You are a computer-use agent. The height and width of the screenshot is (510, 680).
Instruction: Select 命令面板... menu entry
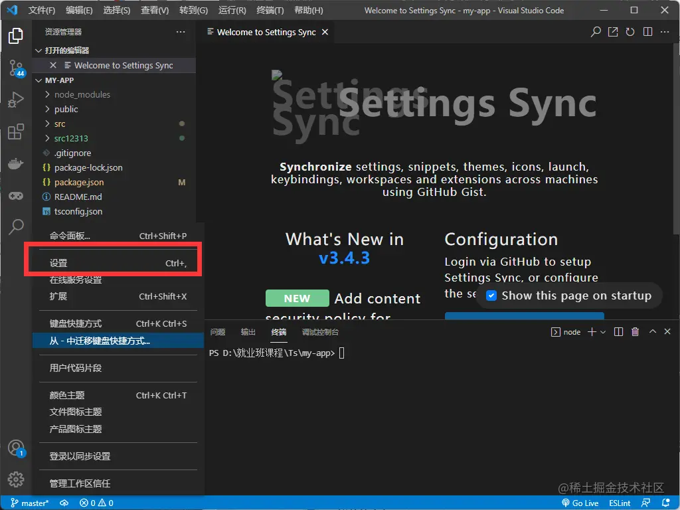pos(118,236)
